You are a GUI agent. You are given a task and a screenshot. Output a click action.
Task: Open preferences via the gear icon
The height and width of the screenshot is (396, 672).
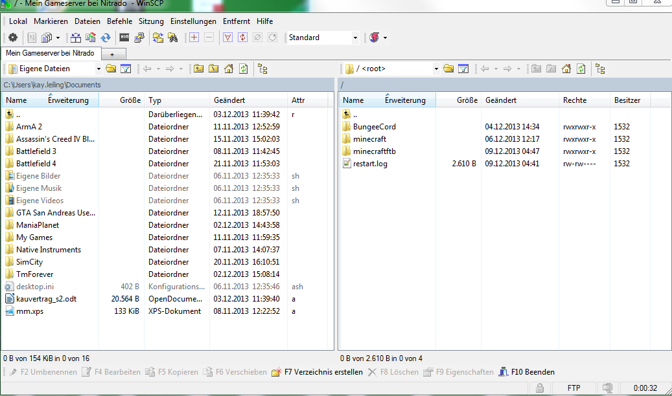pyautogui.click(x=13, y=38)
